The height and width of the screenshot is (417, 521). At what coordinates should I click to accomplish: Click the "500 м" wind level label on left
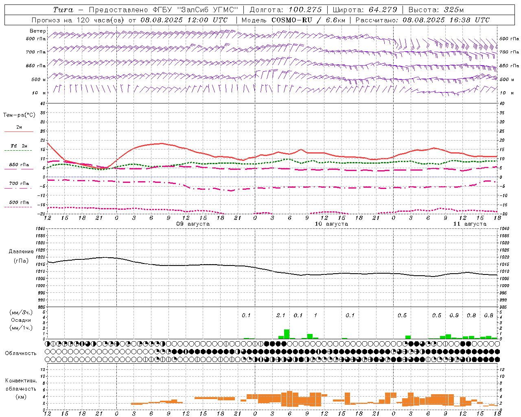(x=39, y=80)
